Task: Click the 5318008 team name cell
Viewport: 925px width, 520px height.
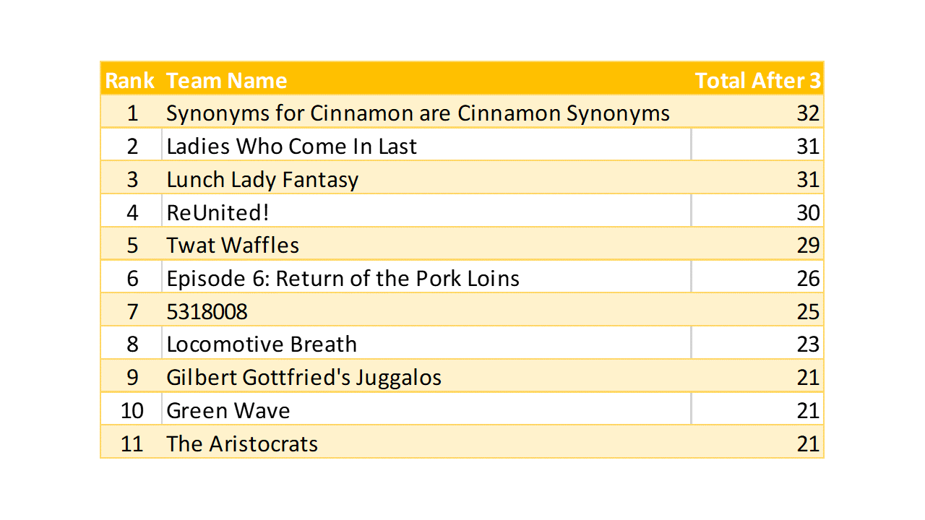Action: pos(207,312)
